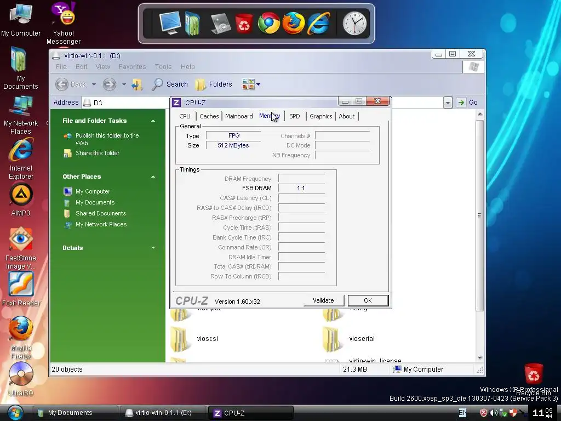Switch to the SPD tab in CPU-Z
This screenshot has height=421, width=561.
coord(294,116)
